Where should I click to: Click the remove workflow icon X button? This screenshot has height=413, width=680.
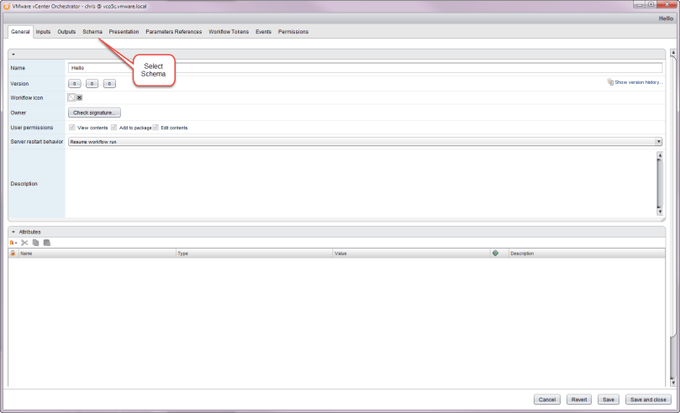79,97
